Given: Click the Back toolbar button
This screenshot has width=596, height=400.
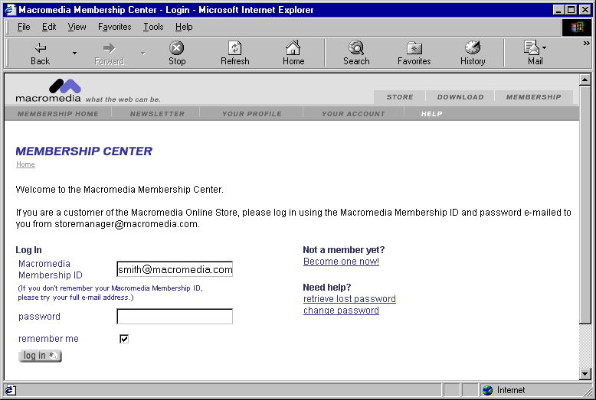Looking at the screenshot, I should point(41,54).
